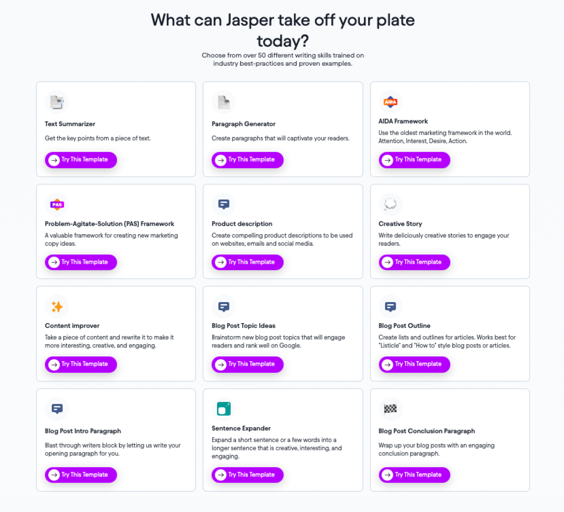
Task: Open the Blog Post Intro Paragraph title
Action: tap(83, 431)
